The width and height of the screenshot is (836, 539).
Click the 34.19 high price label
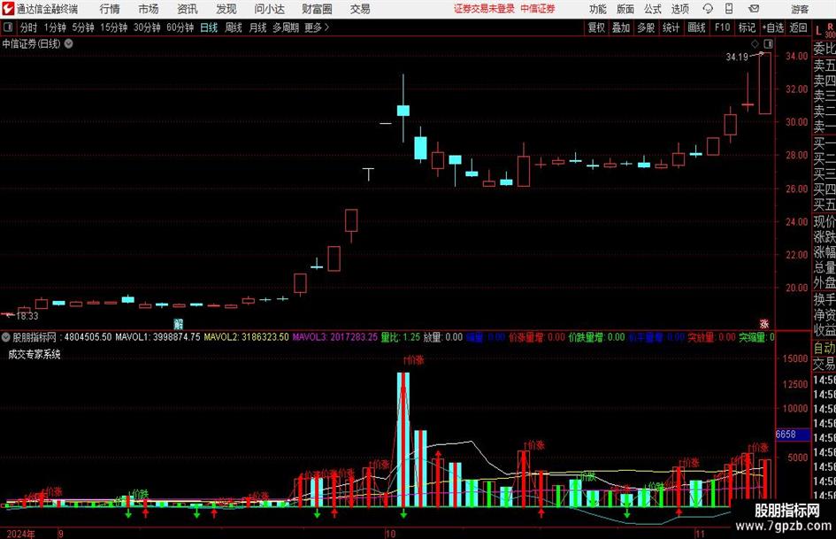(737, 57)
